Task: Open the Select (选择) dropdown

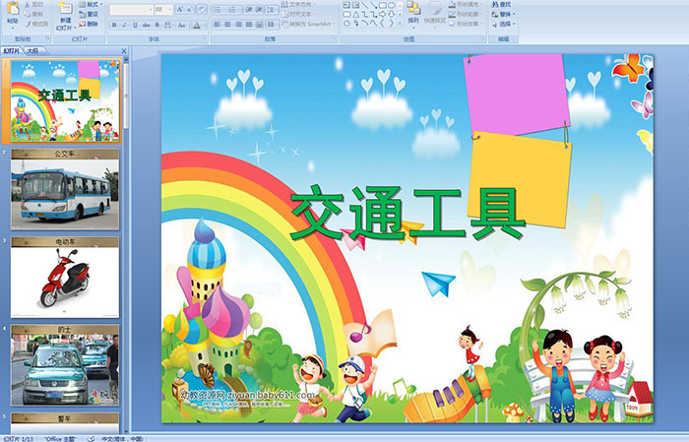Action: tap(503, 24)
